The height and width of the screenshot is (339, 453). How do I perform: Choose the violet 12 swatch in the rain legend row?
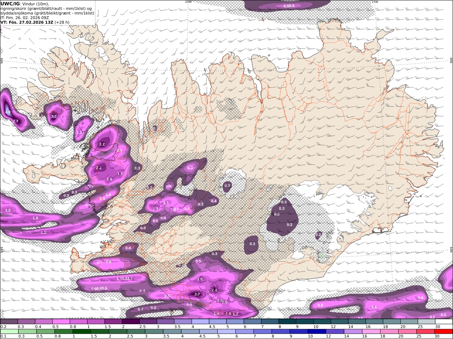click(x=334, y=331)
